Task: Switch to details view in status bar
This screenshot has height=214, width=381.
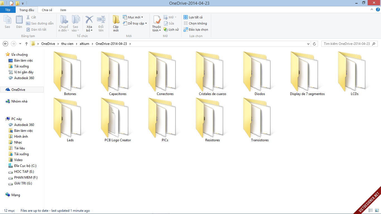Action: 371,211
